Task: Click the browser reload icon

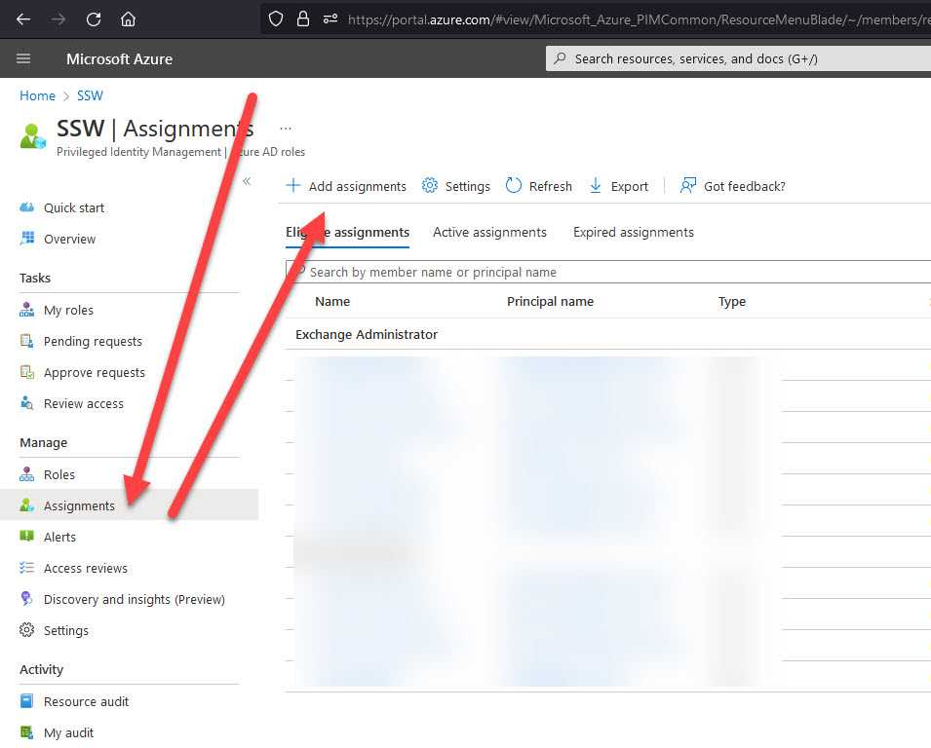Action: tap(94, 19)
